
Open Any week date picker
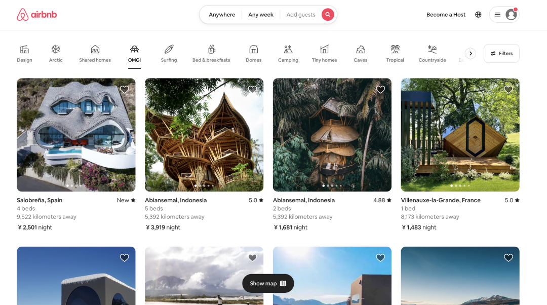point(261,15)
